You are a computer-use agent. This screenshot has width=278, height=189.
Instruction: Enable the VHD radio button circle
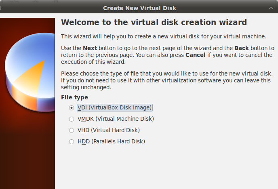click(x=72, y=130)
